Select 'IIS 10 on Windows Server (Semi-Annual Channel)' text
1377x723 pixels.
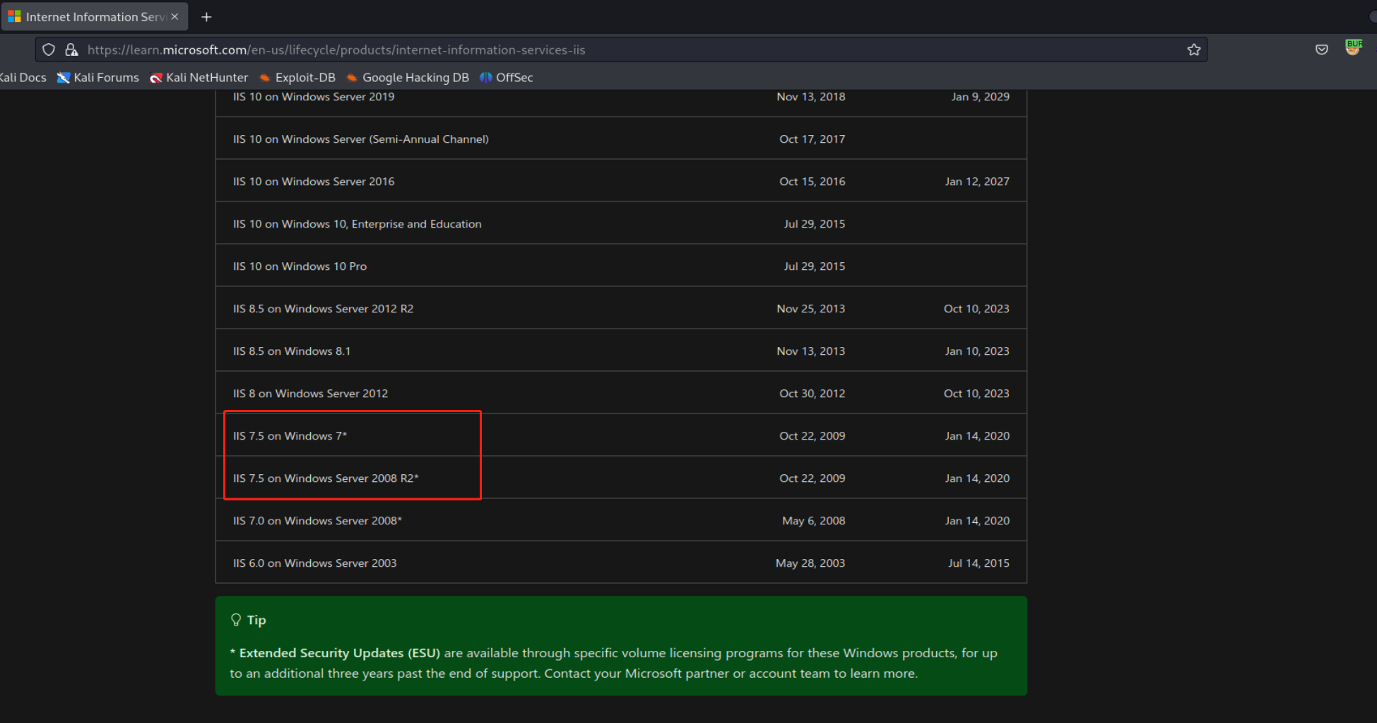click(361, 139)
